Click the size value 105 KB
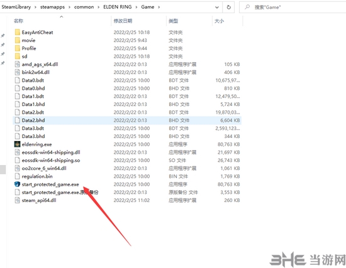346x268 pixels. pyautogui.click(x=232, y=64)
